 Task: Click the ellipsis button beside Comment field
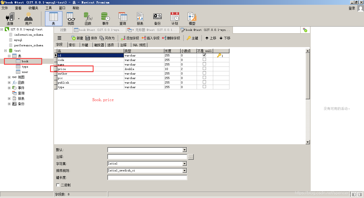pyautogui.click(x=191, y=157)
